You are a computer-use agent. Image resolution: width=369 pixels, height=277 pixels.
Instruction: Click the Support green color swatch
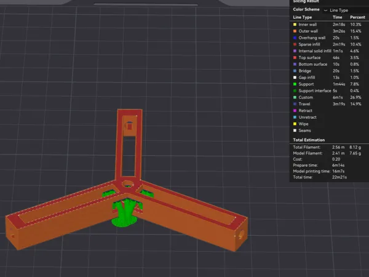coord(295,84)
